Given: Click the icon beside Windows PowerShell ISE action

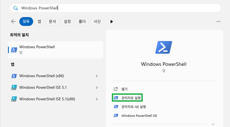Looking at the screenshot, I should [x=116, y=116].
